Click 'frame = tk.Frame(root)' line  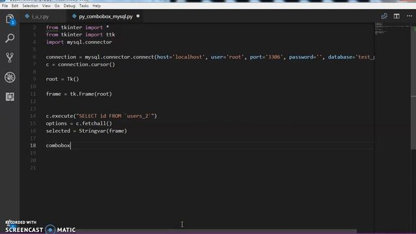79,94
